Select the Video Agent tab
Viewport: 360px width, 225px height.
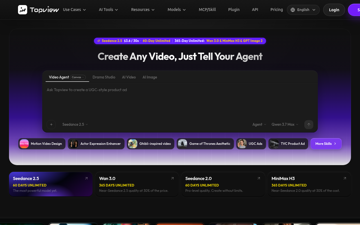click(59, 77)
